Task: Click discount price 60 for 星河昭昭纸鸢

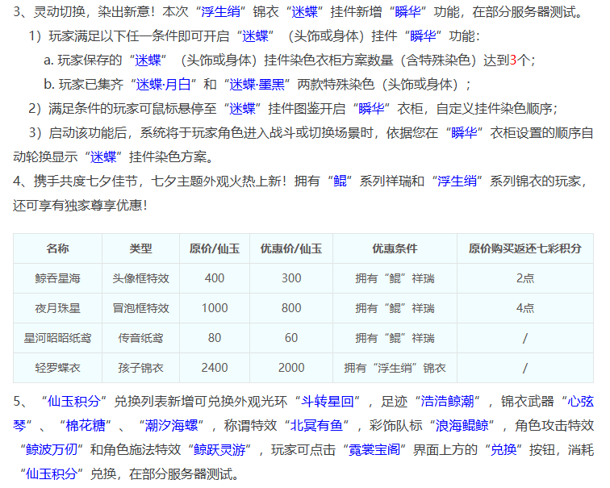Action: [291, 338]
